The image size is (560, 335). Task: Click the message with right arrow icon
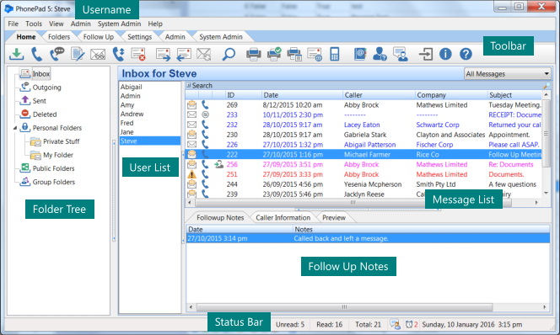tap(164, 54)
